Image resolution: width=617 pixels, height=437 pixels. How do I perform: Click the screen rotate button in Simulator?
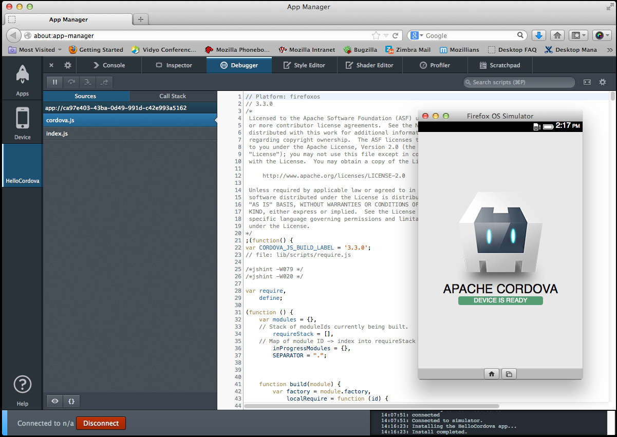(509, 374)
